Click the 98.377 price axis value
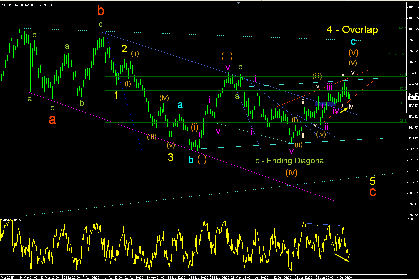Screen dimensions: 419x279 pyautogui.click(x=413, y=62)
